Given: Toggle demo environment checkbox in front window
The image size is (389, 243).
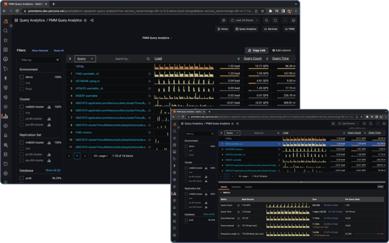Looking at the screenshot, I should pyautogui.click(x=186, y=146).
